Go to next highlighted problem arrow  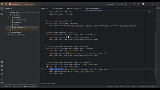(154, 12)
